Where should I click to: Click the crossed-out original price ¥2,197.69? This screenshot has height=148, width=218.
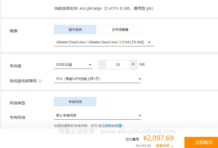tap(143, 146)
